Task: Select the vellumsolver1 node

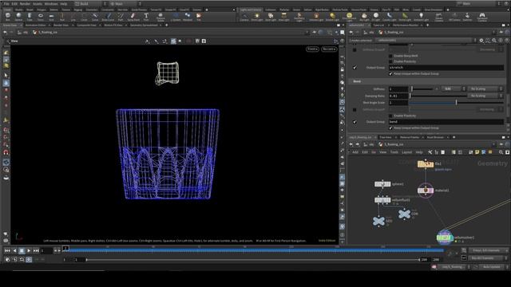Action: pyautogui.click(x=445, y=238)
